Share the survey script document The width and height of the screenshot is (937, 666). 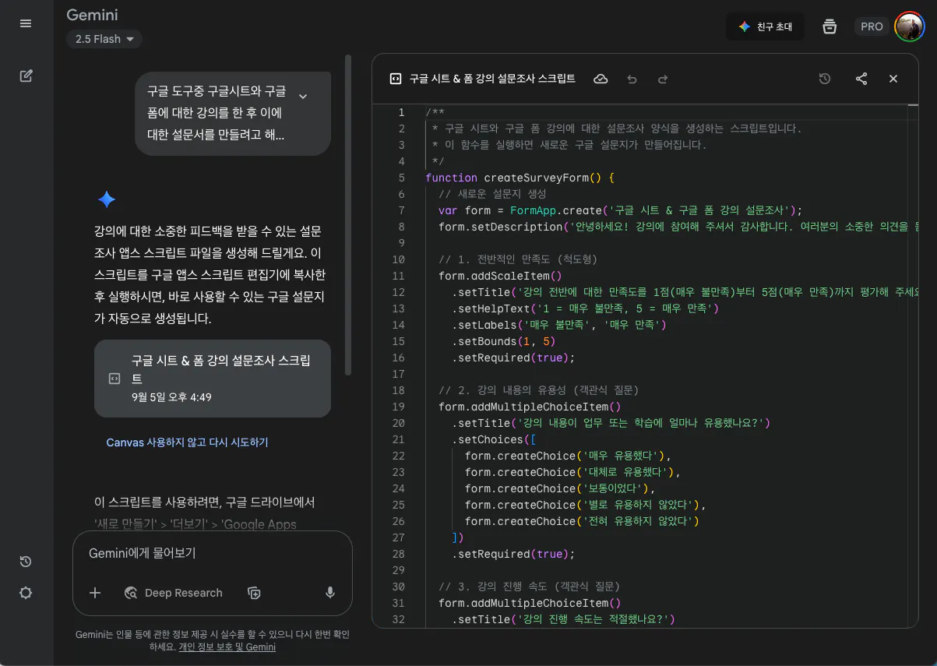click(861, 79)
